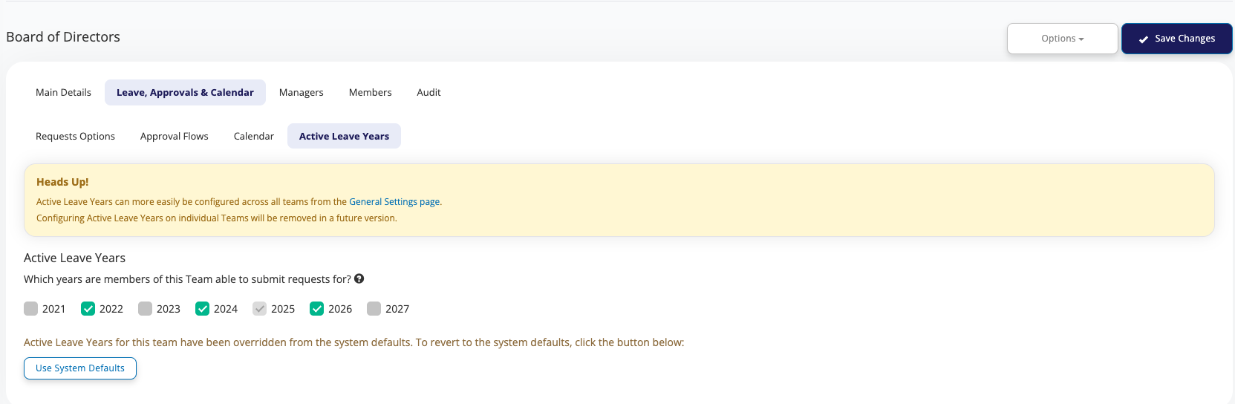Viewport: 1235px width, 404px height.
Task: Enable the 2023 leave year checkbox
Action: pos(145,309)
